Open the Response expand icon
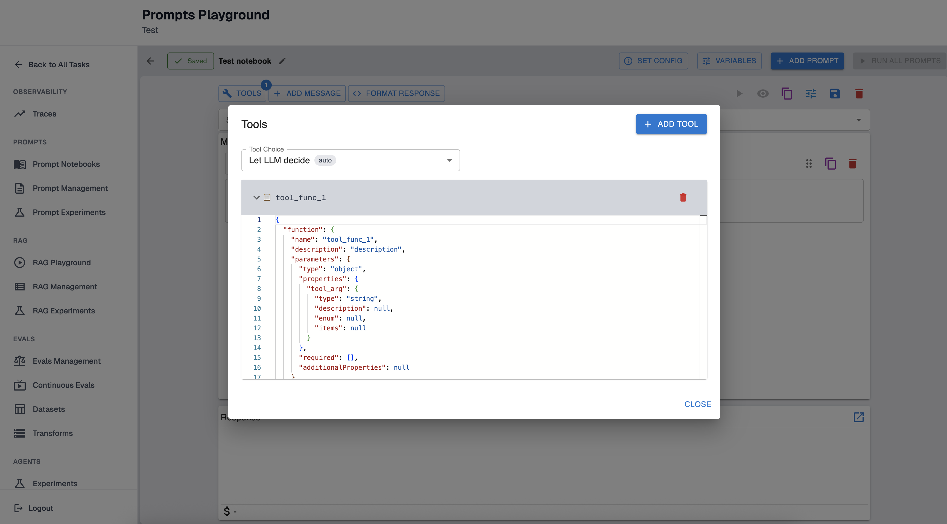Screen dimensions: 947x524 [858, 417]
